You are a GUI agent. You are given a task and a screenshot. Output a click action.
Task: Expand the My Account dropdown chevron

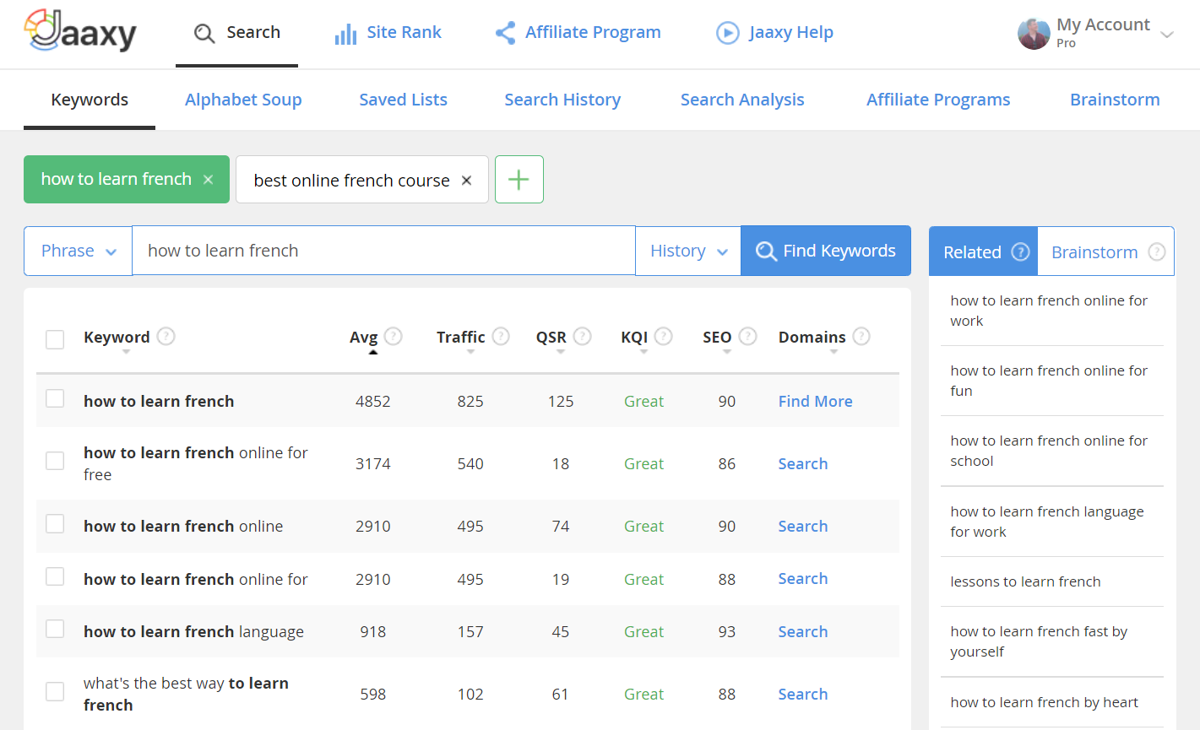point(1167,35)
